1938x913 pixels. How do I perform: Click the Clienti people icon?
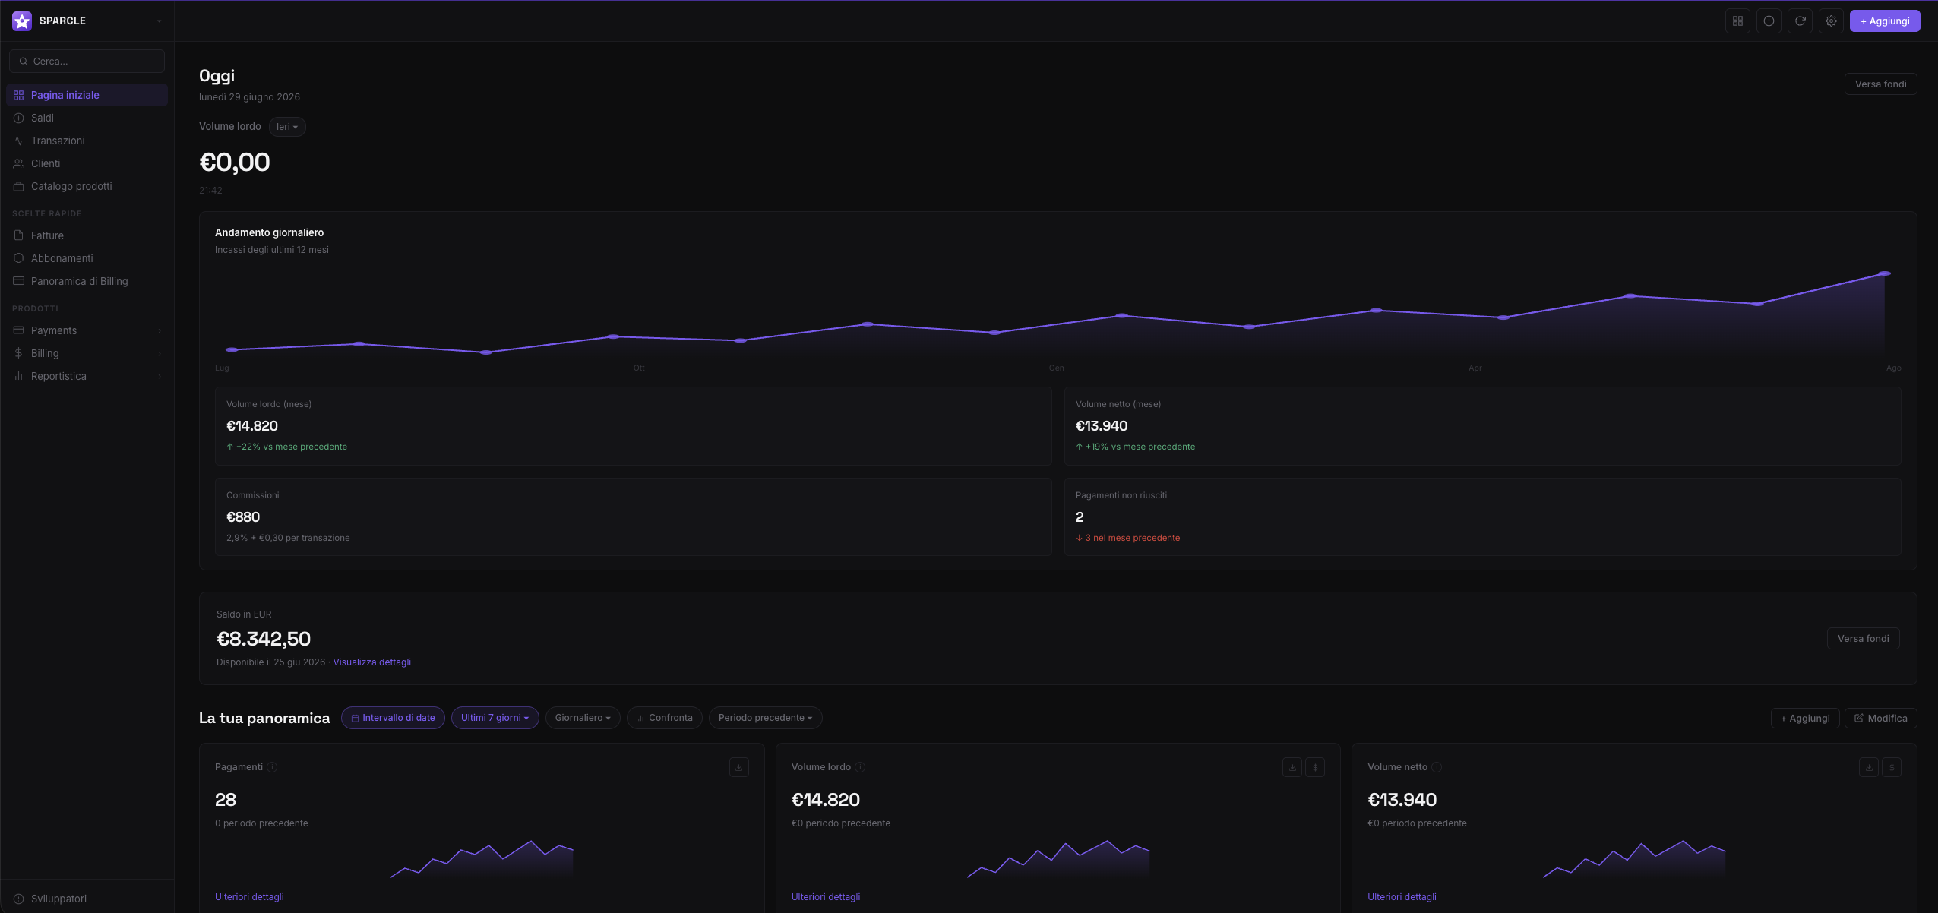pyautogui.click(x=19, y=163)
